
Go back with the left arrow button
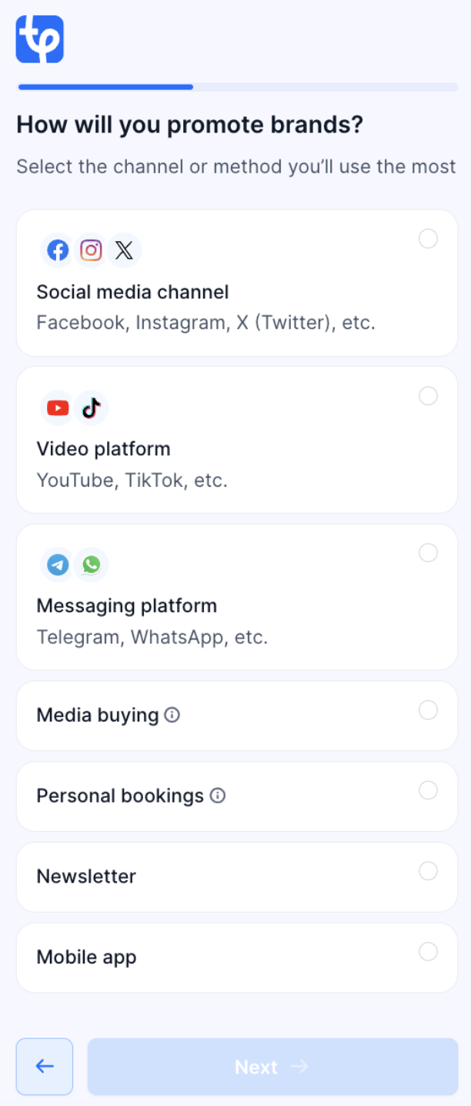pyautogui.click(x=45, y=1067)
